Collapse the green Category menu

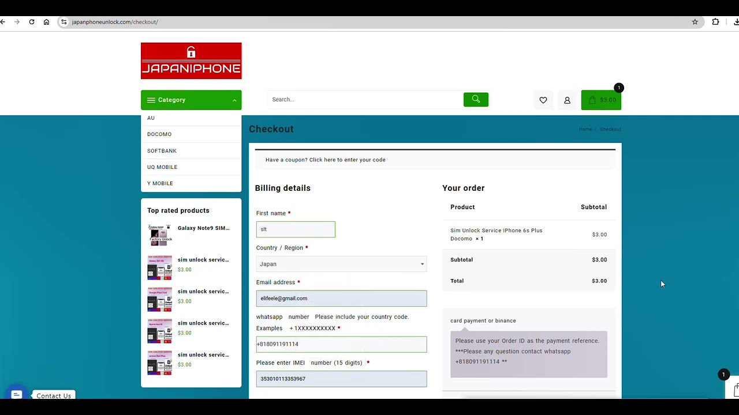pyautogui.click(x=191, y=100)
